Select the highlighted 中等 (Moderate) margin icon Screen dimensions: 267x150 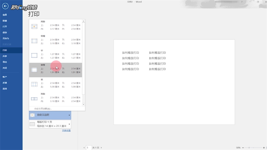click(x=34, y=70)
